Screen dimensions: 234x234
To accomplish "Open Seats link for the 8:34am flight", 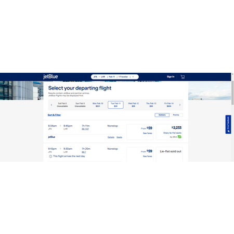I will coord(119,137).
